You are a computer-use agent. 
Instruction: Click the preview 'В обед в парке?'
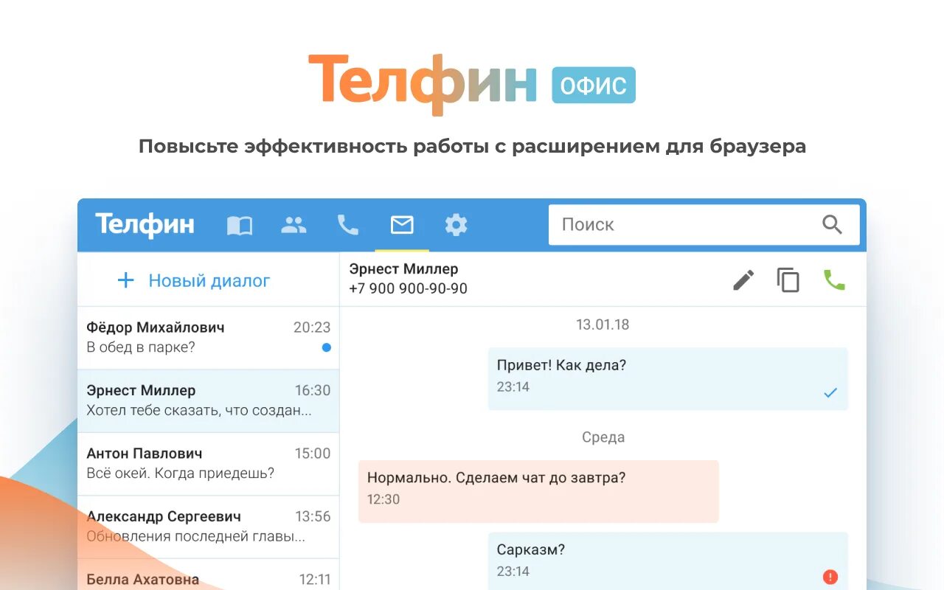(x=141, y=347)
